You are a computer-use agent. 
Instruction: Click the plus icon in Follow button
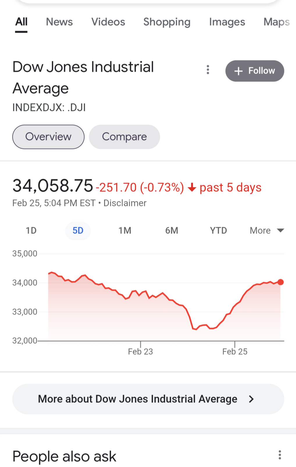pyautogui.click(x=238, y=71)
